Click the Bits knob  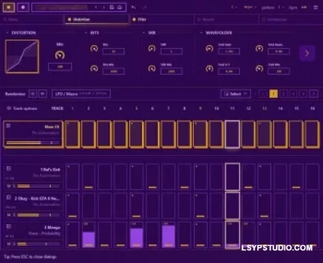(94, 49)
